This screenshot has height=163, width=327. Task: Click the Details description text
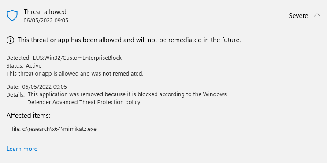coord(127,98)
